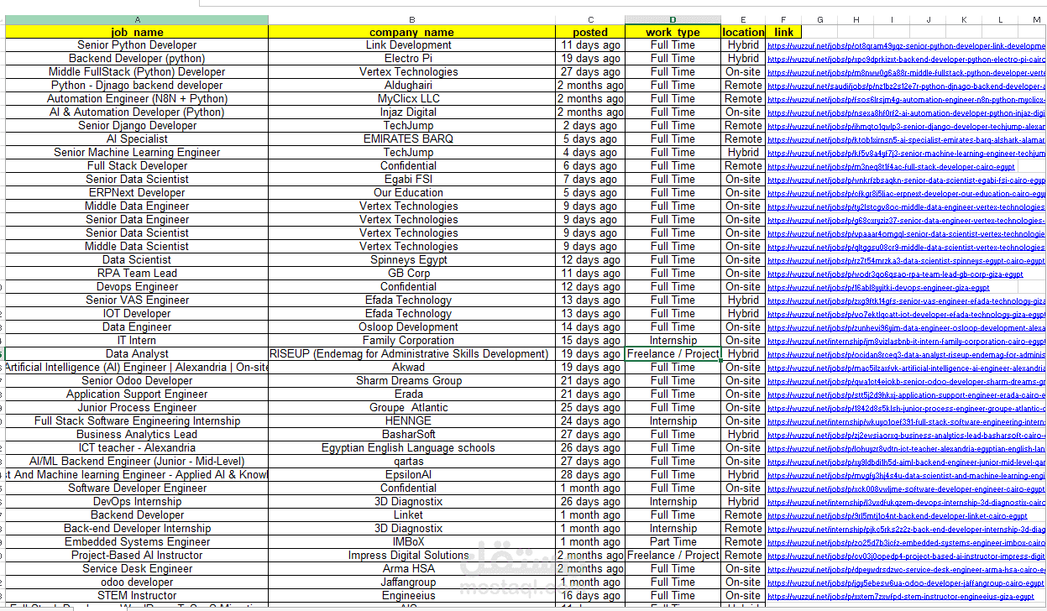Open the wuzzuf link for RPA Team Lead
The width and height of the screenshot is (1047, 611).
(895, 274)
